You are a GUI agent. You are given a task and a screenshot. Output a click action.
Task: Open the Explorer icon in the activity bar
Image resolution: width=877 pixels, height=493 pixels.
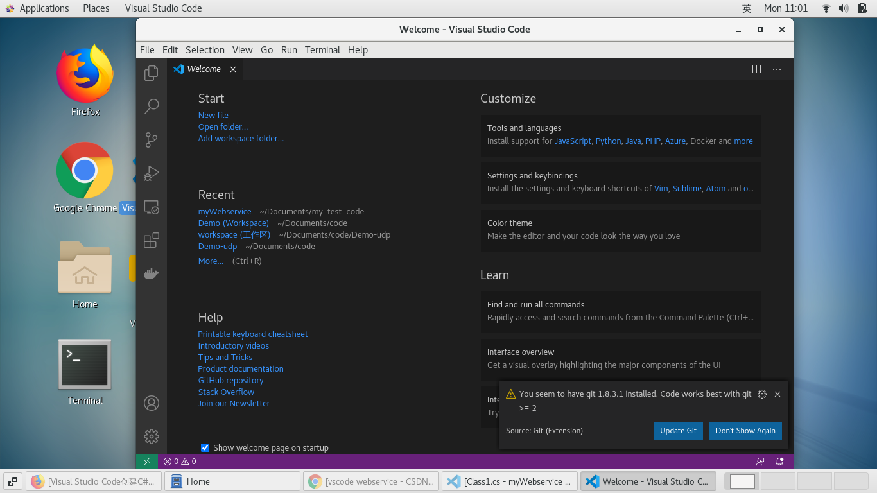coord(151,73)
